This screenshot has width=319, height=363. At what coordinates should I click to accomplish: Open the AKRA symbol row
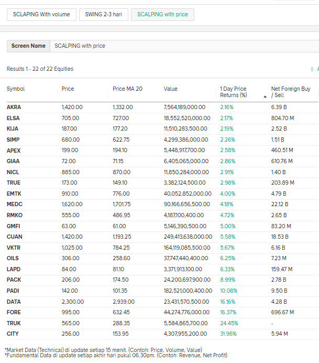click(14, 108)
